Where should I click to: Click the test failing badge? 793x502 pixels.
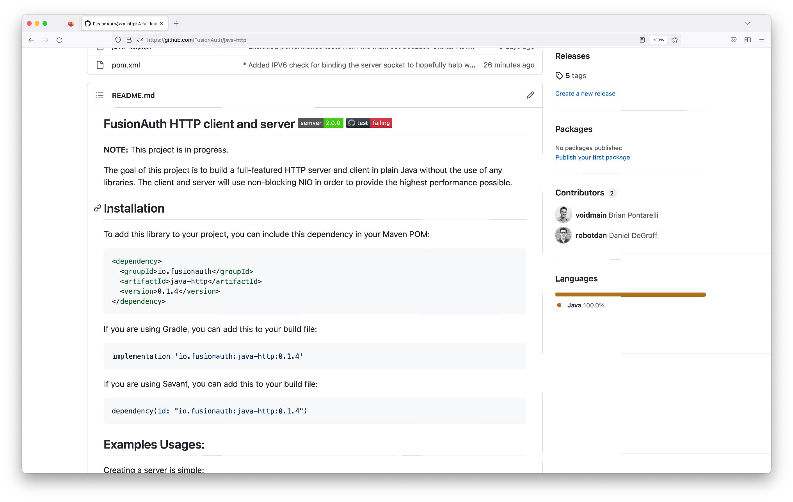point(369,123)
